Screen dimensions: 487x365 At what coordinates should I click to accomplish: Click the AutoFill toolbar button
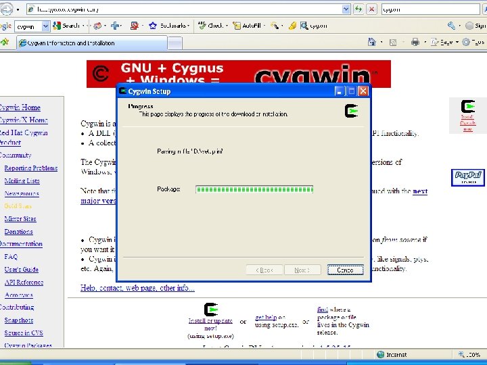pos(248,26)
